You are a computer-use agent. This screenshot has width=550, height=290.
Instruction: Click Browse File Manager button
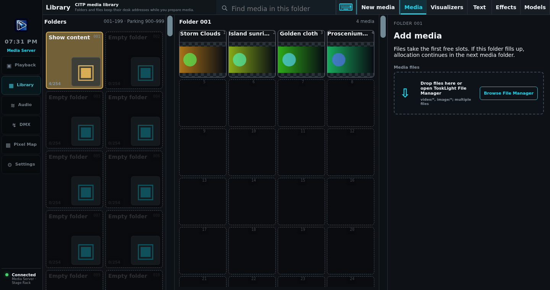(x=509, y=93)
